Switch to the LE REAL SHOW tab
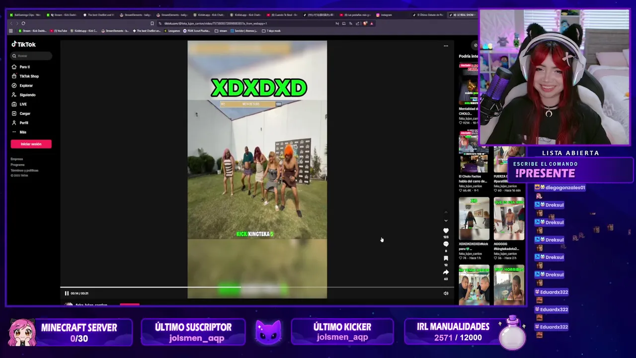The height and width of the screenshot is (358, 636). 462,15
